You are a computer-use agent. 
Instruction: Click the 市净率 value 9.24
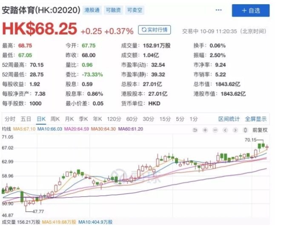click(x=221, y=65)
